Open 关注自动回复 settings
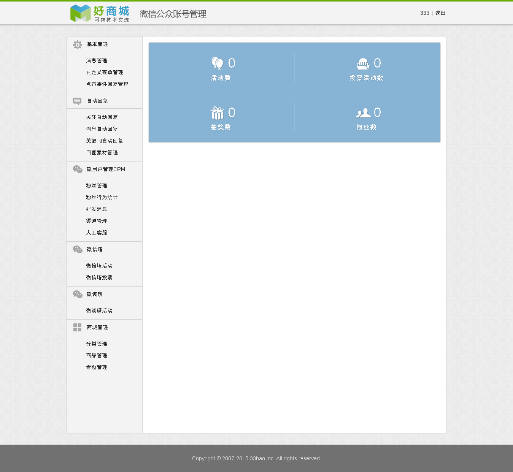 coord(102,117)
